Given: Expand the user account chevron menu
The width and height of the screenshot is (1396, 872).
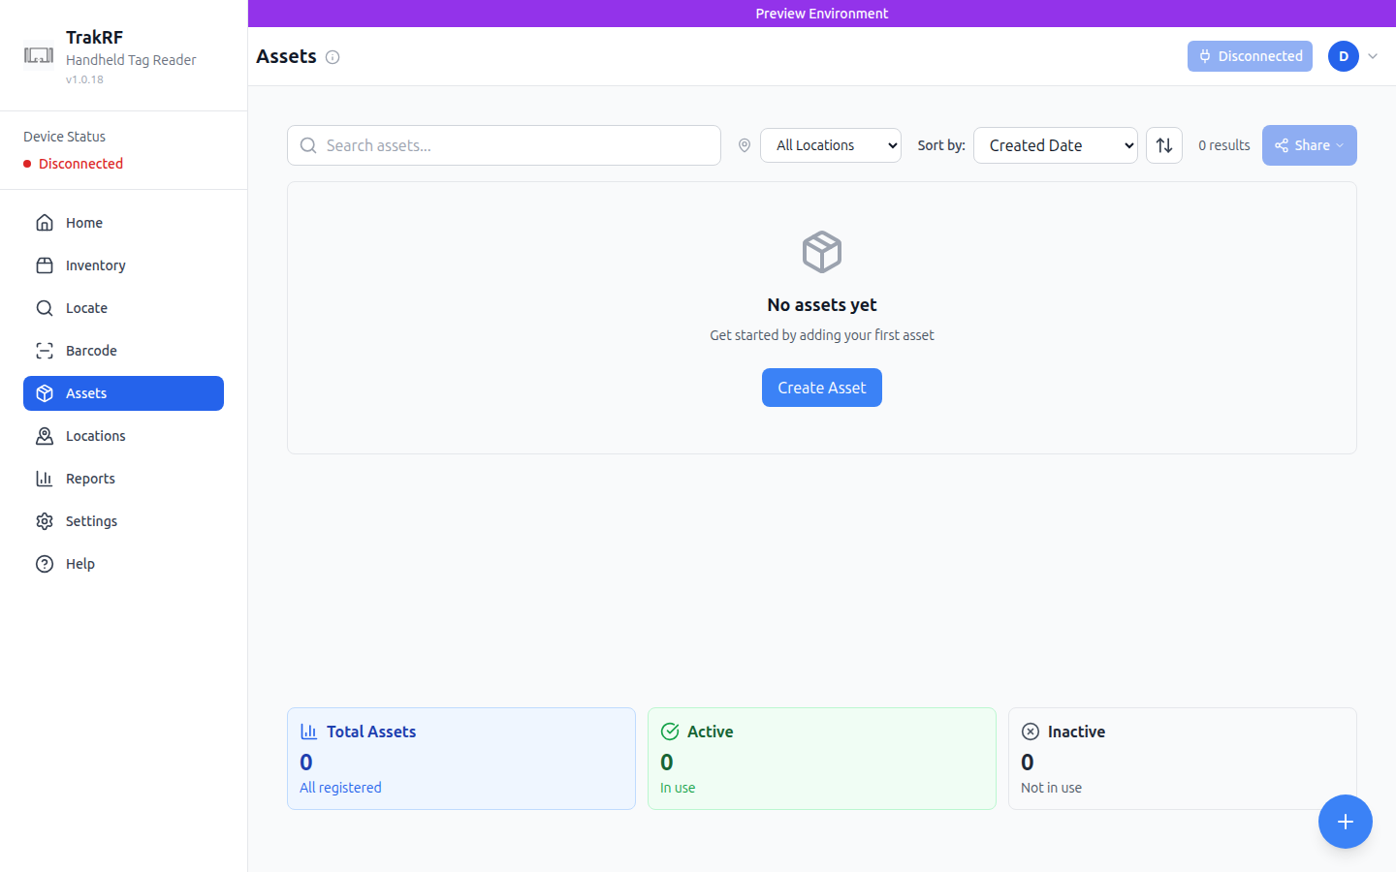Looking at the screenshot, I should tap(1373, 56).
